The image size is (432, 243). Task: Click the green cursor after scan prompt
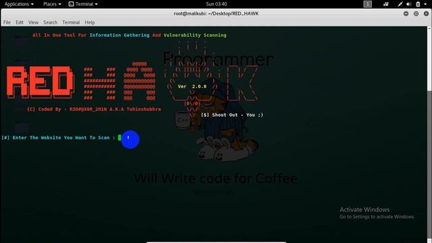pyautogui.click(x=119, y=138)
